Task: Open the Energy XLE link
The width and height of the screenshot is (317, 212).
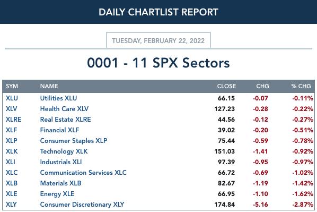Action: 57,194
